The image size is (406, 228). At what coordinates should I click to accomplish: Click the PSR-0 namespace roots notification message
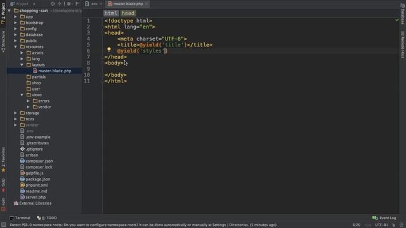click(x=143, y=225)
